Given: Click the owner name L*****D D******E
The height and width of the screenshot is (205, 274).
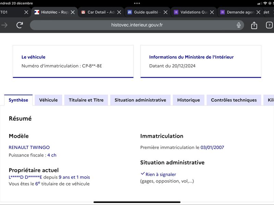Looking at the screenshot, I should point(25,177).
